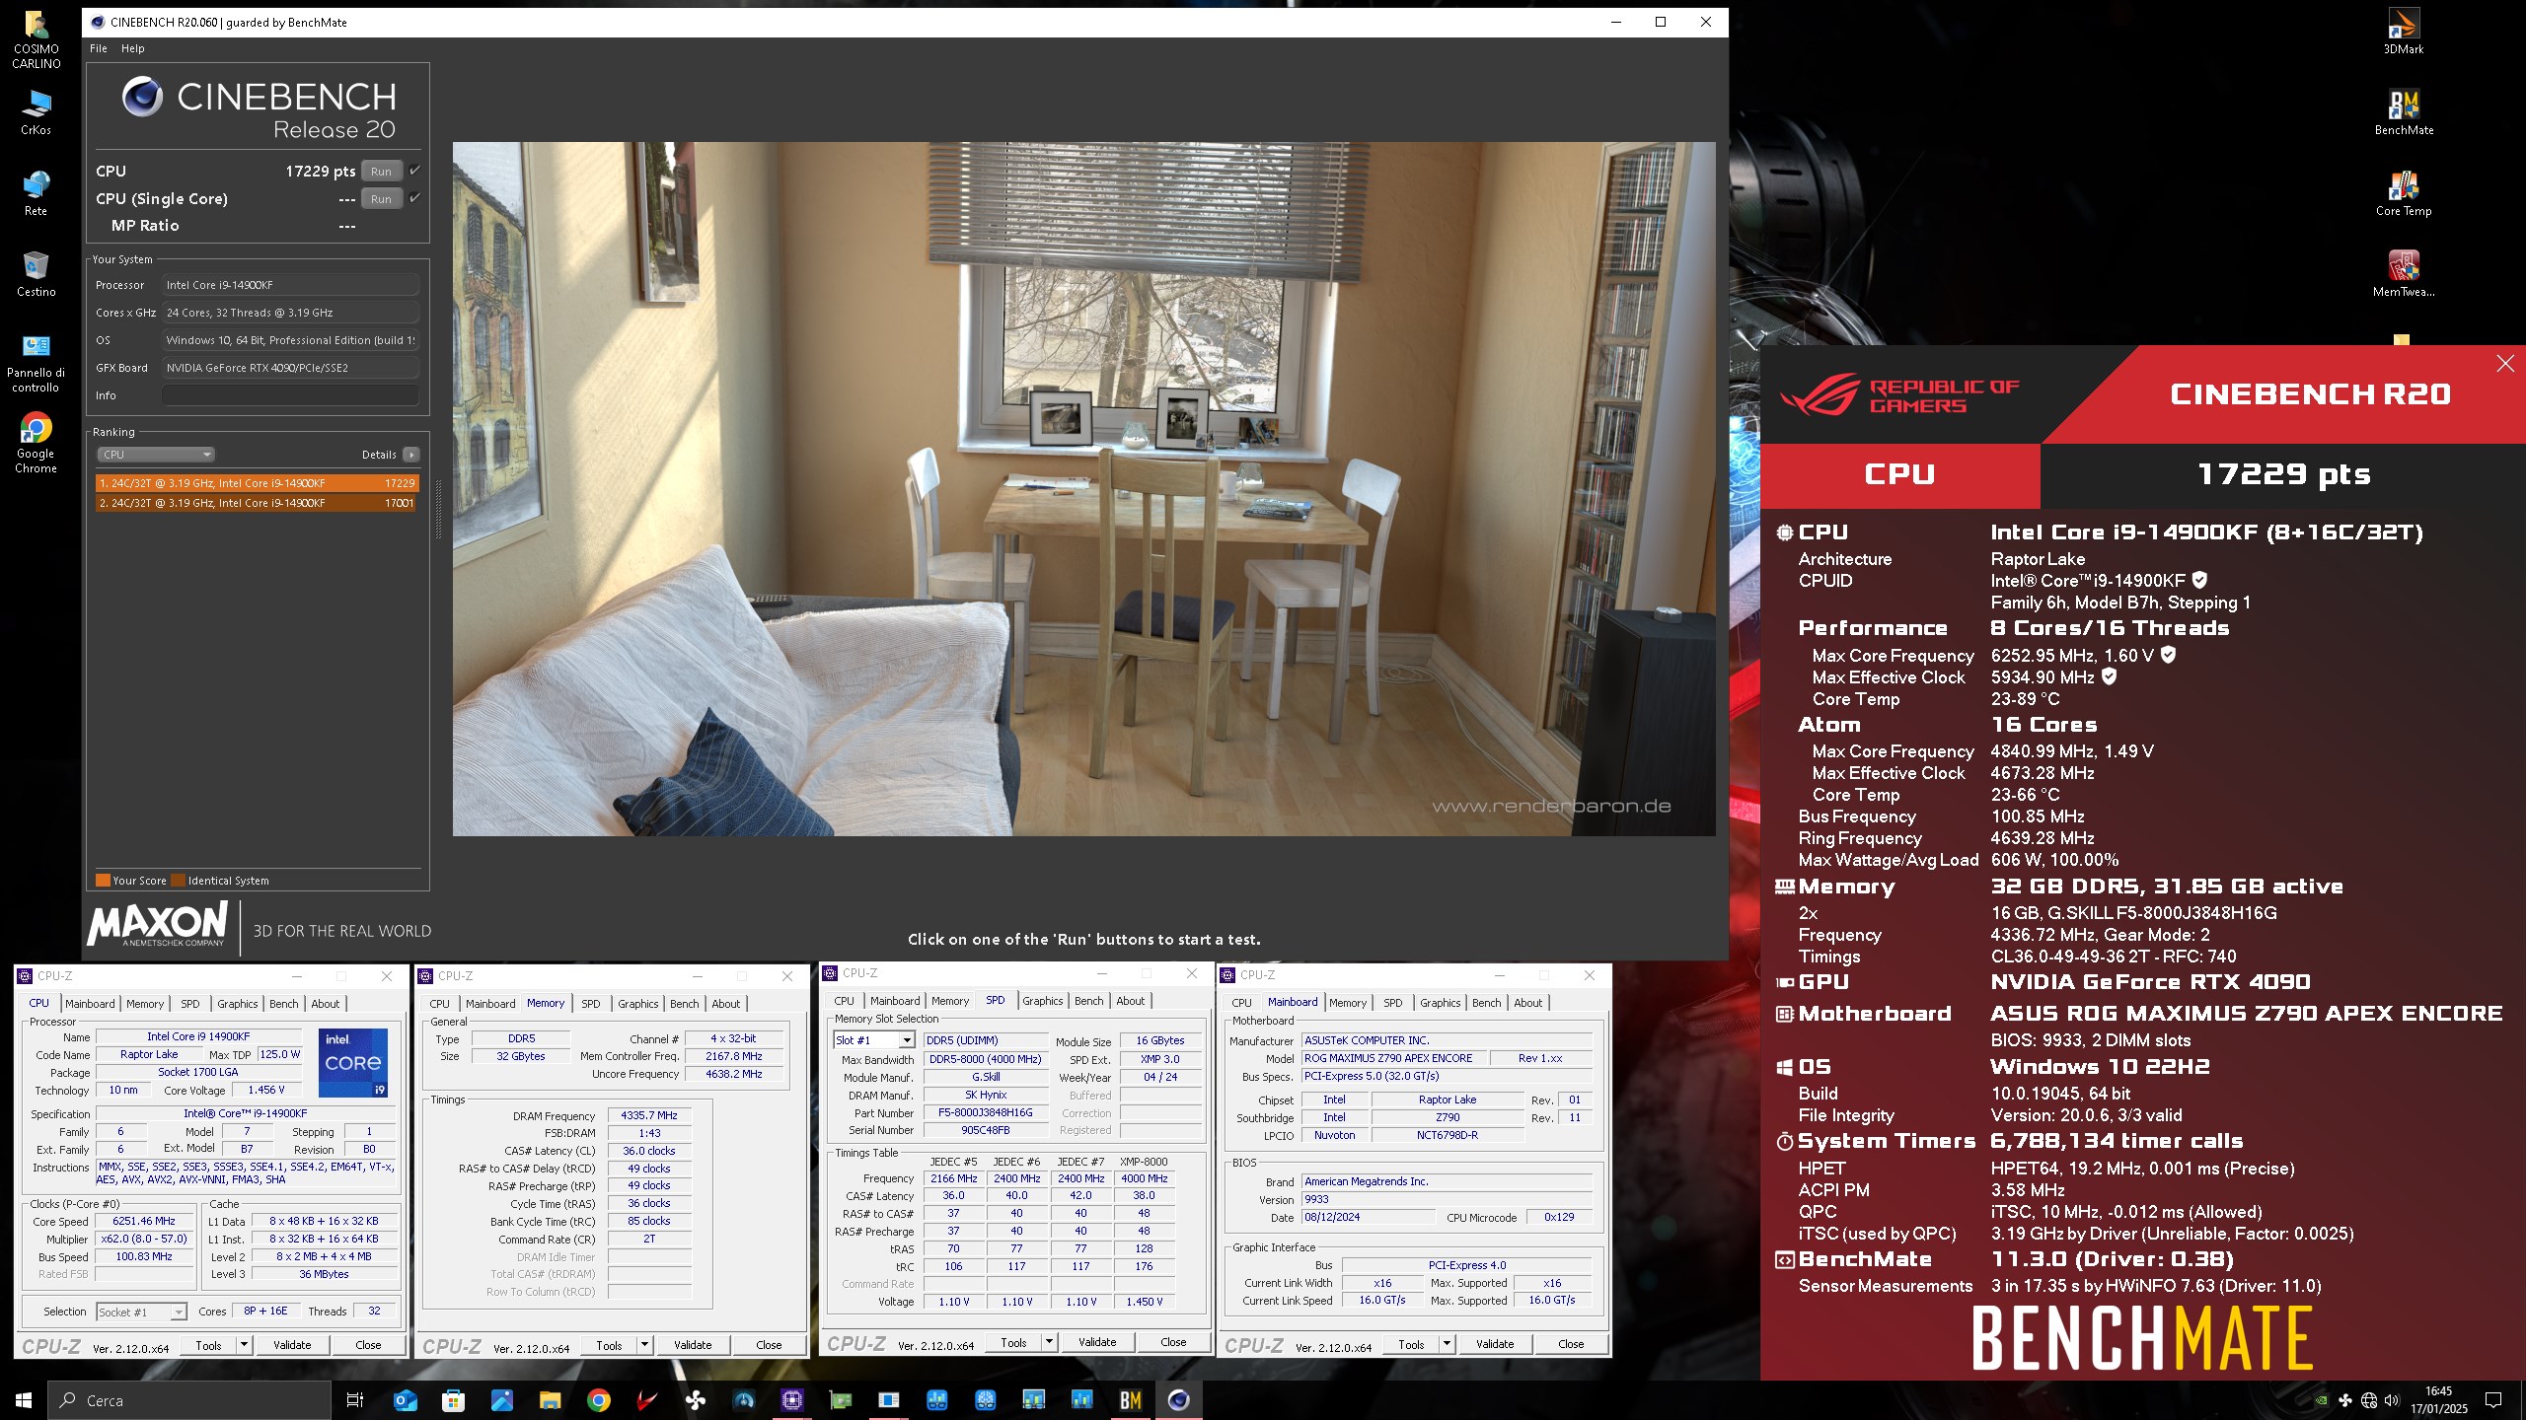This screenshot has height=1420, width=2526.
Task: Open Chrome from the taskbar
Action: pyautogui.click(x=598, y=1400)
